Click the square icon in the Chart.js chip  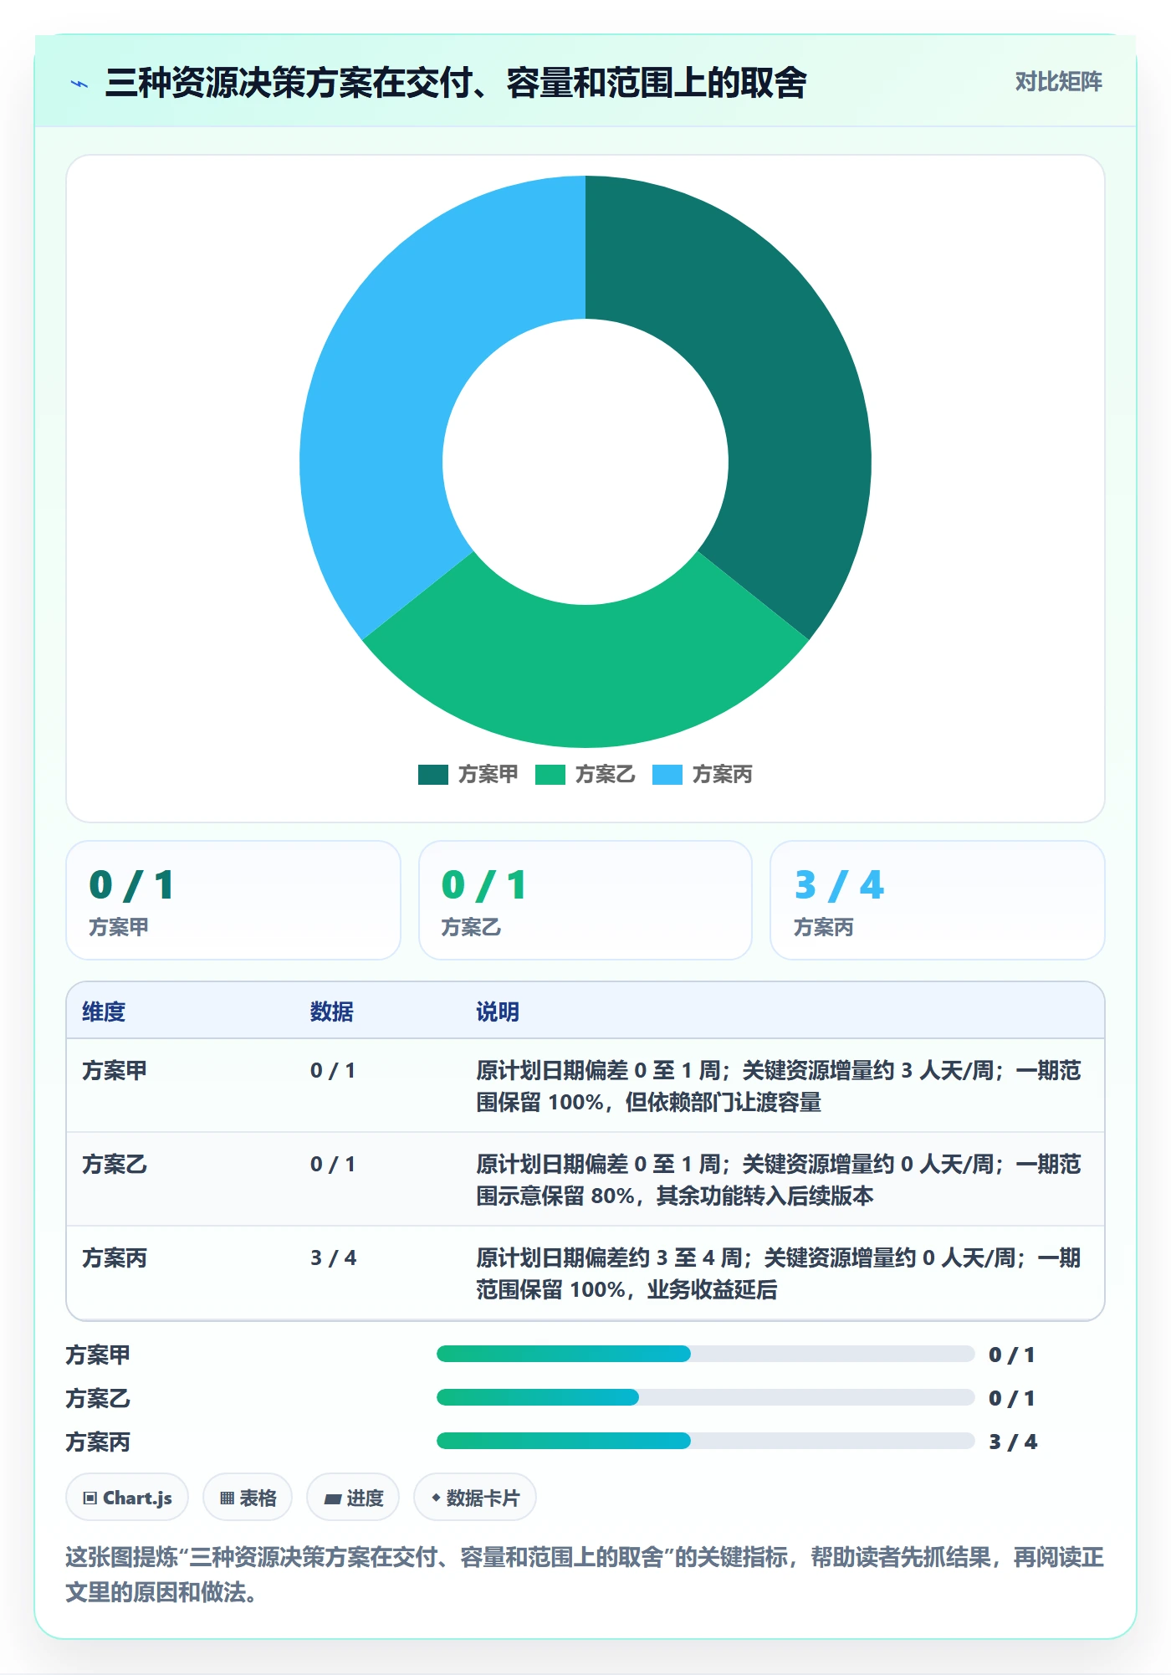coord(90,1498)
